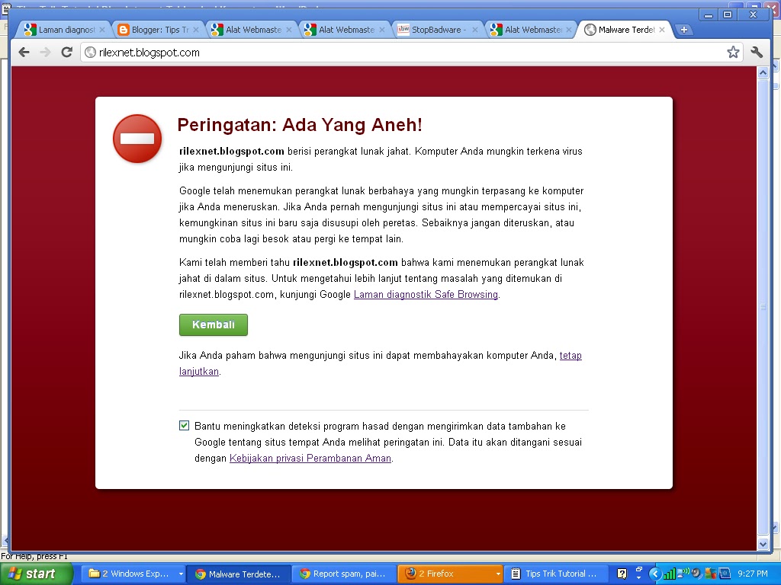Reload the current page
This screenshot has width=781, height=585.
67,52
